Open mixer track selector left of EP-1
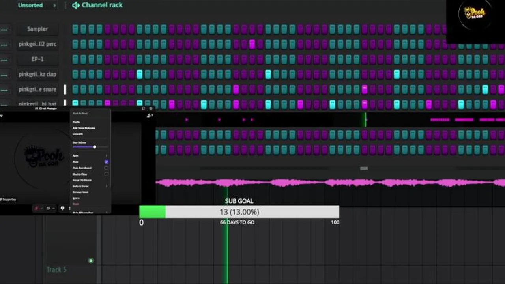505x284 pixels. point(4,60)
